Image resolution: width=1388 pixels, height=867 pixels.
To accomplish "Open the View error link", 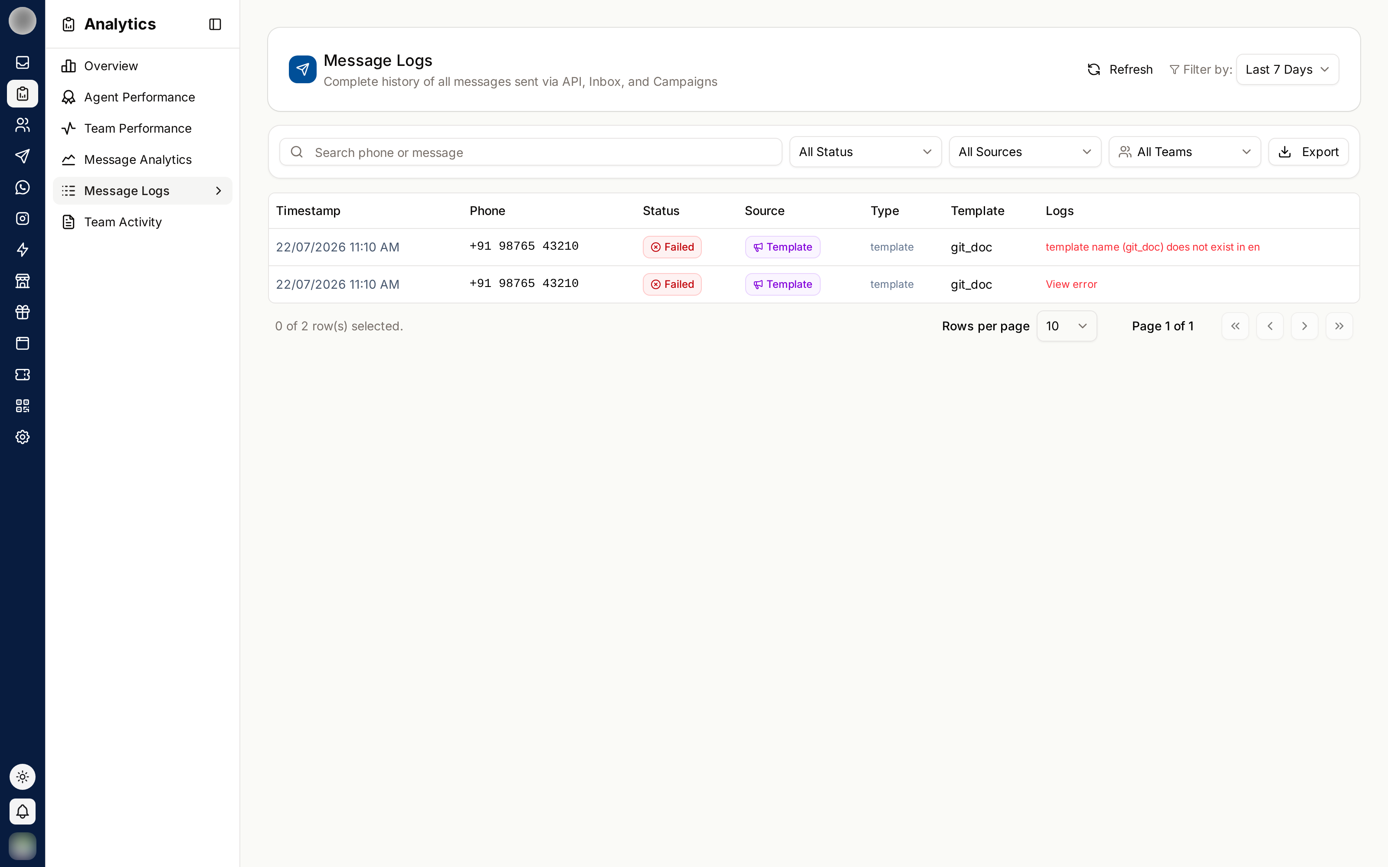I will [1071, 284].
